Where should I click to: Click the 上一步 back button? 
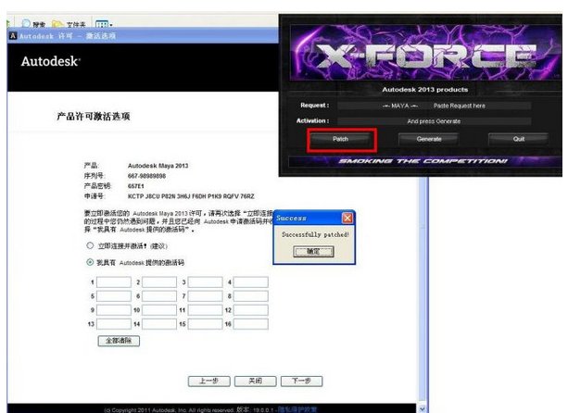209,381
